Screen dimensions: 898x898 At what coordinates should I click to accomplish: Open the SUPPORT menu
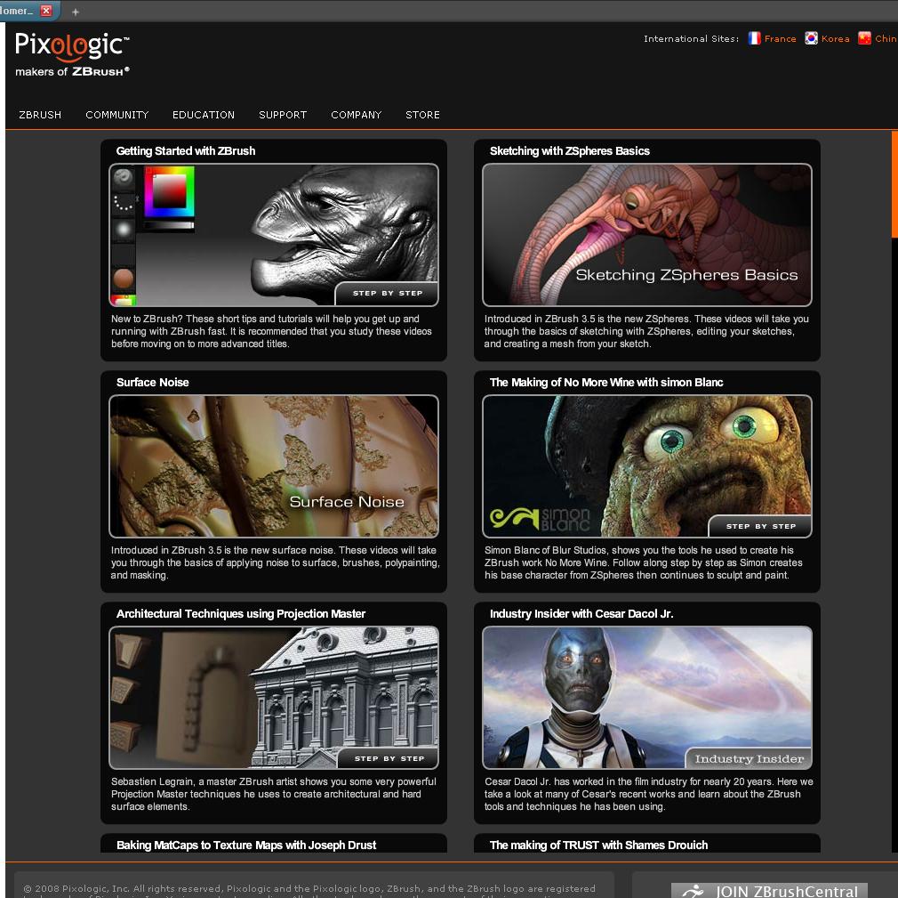[x=283, y=115]
